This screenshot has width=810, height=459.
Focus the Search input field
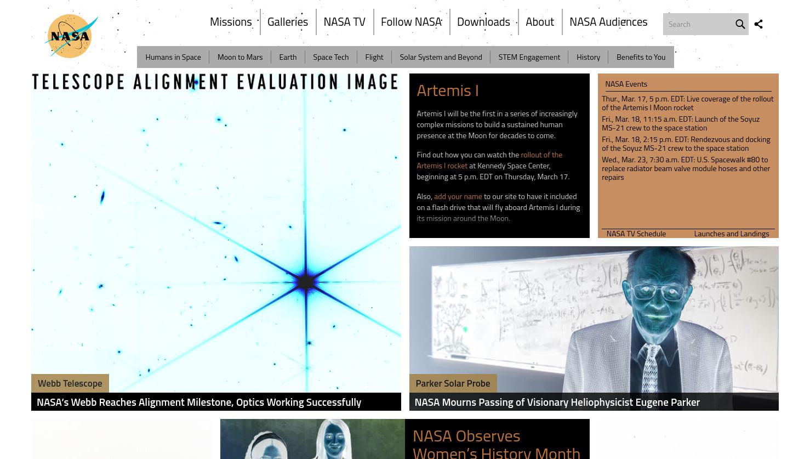coord(698,24)
